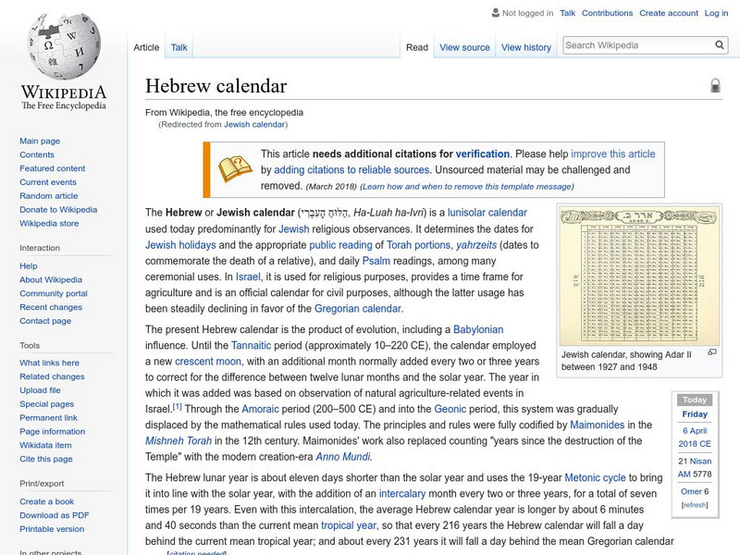The image size is (740, 555).
Task: Click Create account
Action: [x=668, y=13]
